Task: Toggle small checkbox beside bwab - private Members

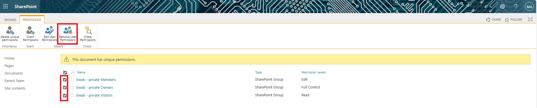Action: tap(72, 80)
